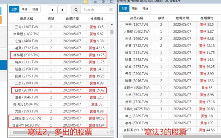This screenshot has height=138, width=221.
Task: Click the next page arrow button
Action: click(x=62, y=10)
